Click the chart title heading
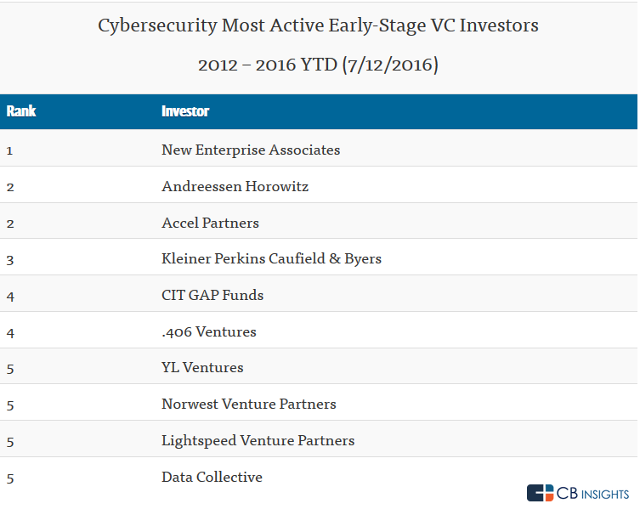 318,25
